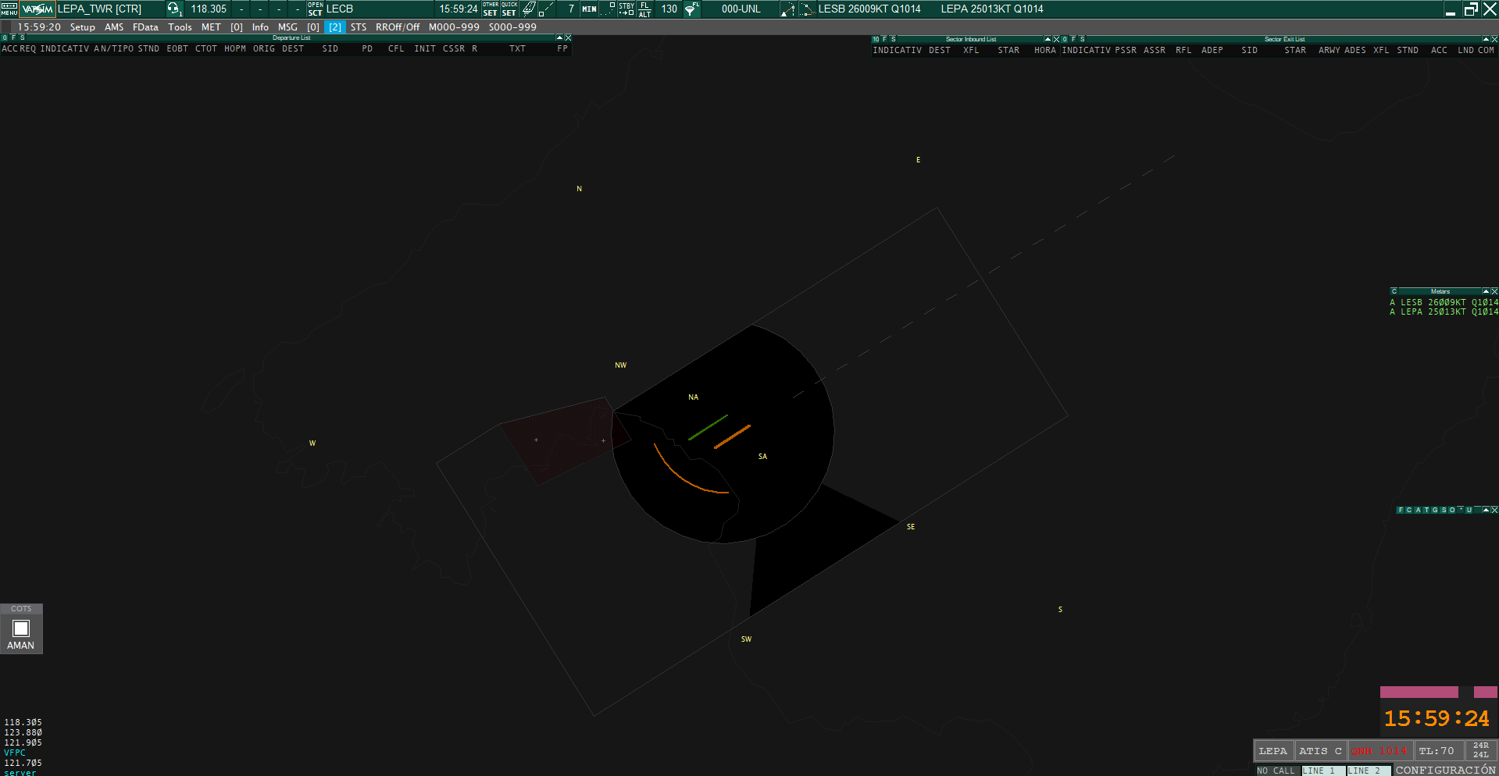Click the ATIS C button
This screenshot has width=1499, height=776.
click(1320, 751)
